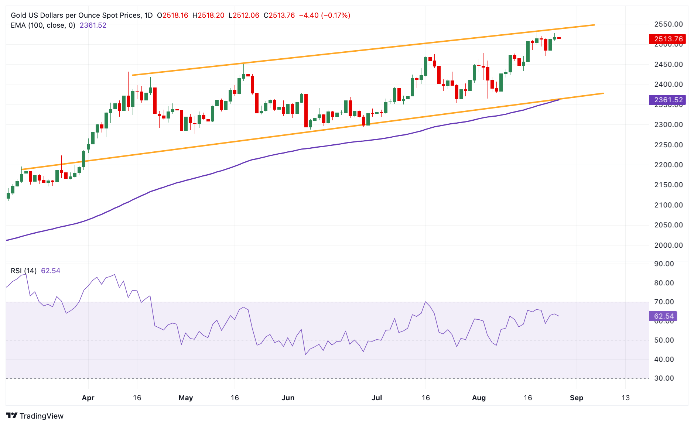This screenshot has width=694, height=426.
Task: Click the May label on time axis
Action: 185,398
